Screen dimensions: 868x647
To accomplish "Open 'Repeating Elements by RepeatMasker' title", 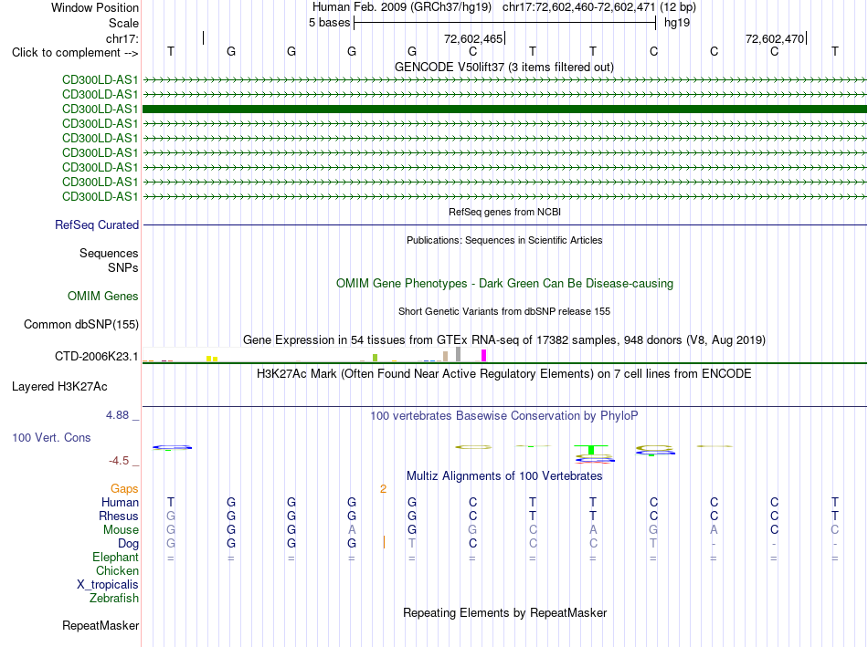I will (504, 612).
